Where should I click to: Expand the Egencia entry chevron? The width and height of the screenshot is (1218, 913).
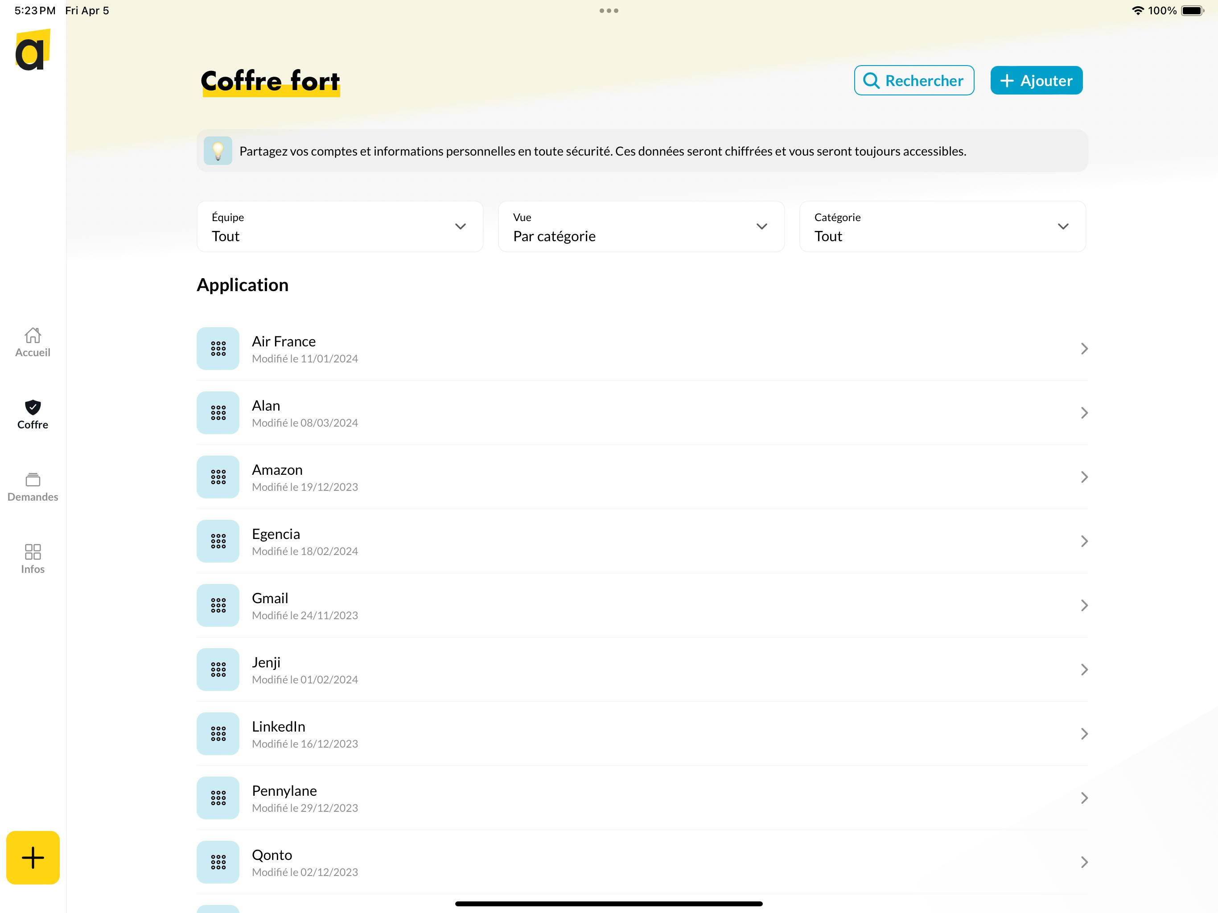(1084, 541)
